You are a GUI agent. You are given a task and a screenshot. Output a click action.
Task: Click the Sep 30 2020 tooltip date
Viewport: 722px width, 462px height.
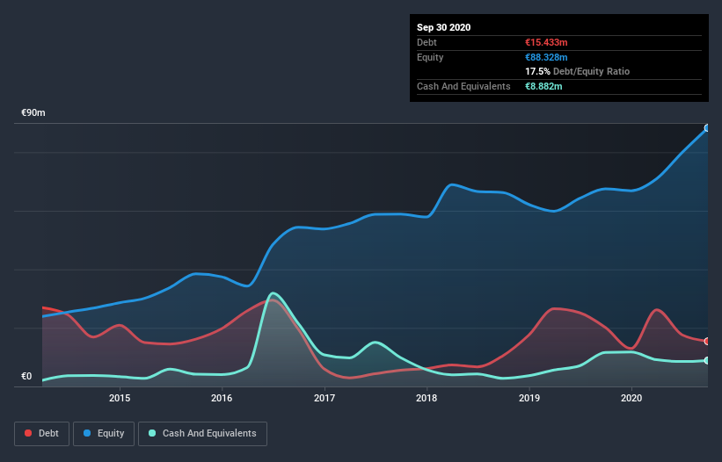444,27
